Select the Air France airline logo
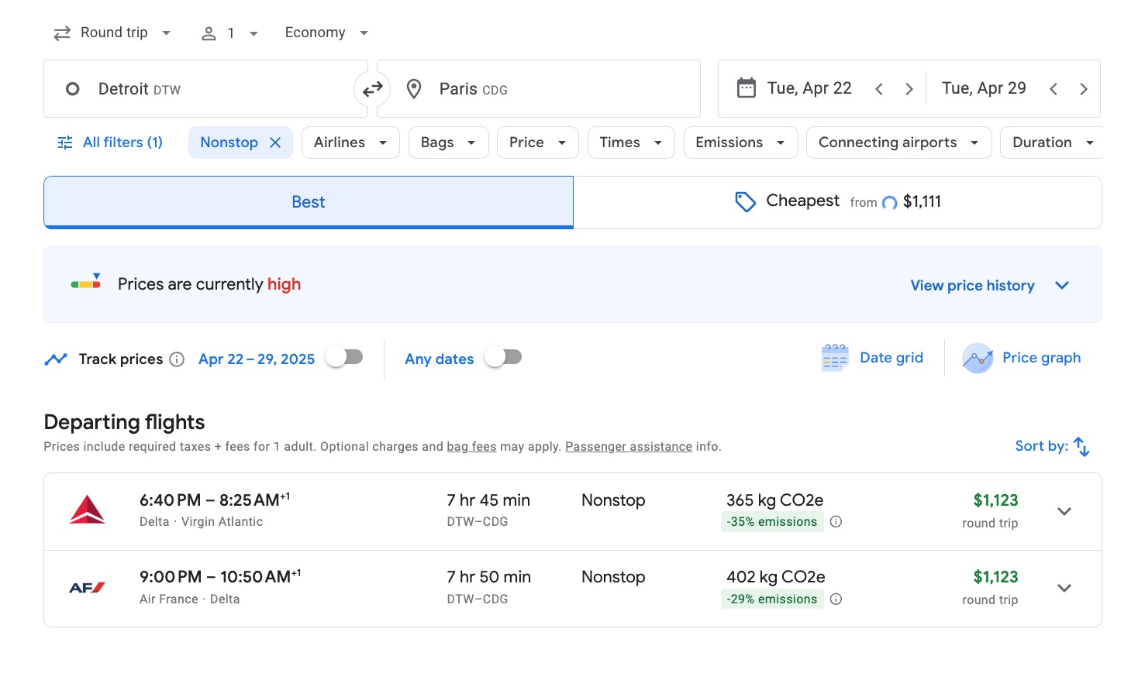 [x=86, y=586]
